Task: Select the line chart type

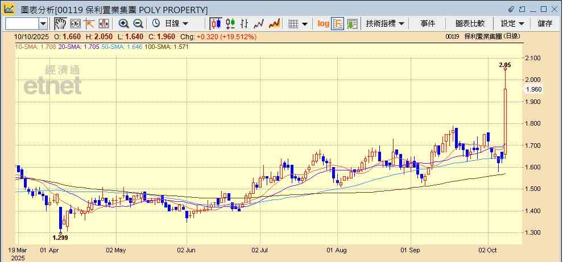Action: click(259, 23)
